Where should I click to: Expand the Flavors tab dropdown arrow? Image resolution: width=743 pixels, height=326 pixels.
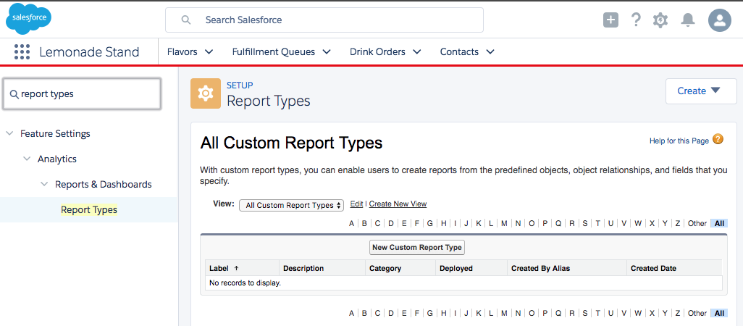[x=209, y=52]
